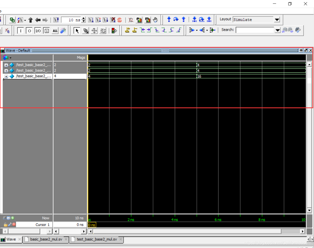Screen dimensions: 314x248
Task: Click the hand Edit Breakpoints icon
Action: tap(155, 20)
